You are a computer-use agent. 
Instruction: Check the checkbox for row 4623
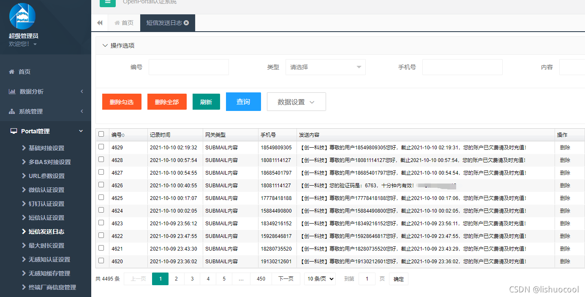pyautogui.click(x=101, y=223)
